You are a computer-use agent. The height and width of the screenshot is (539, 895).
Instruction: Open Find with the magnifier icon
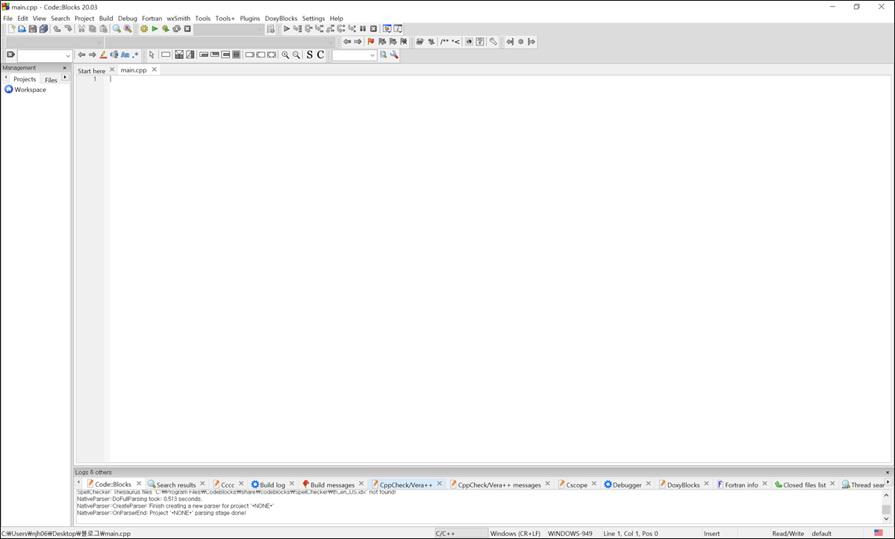[116, 28]
